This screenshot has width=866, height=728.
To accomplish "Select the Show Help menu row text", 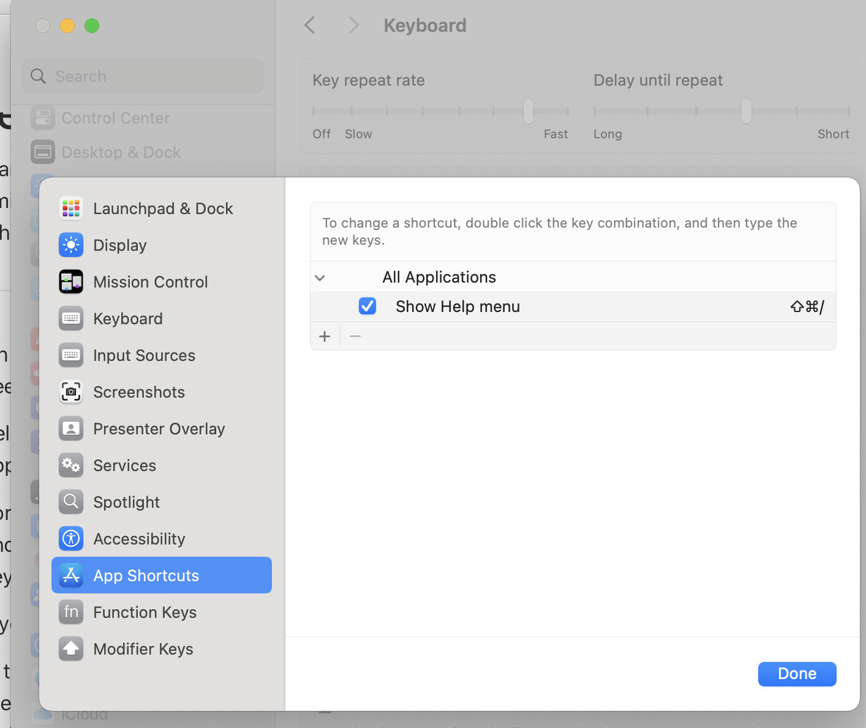I will [457, 306].
